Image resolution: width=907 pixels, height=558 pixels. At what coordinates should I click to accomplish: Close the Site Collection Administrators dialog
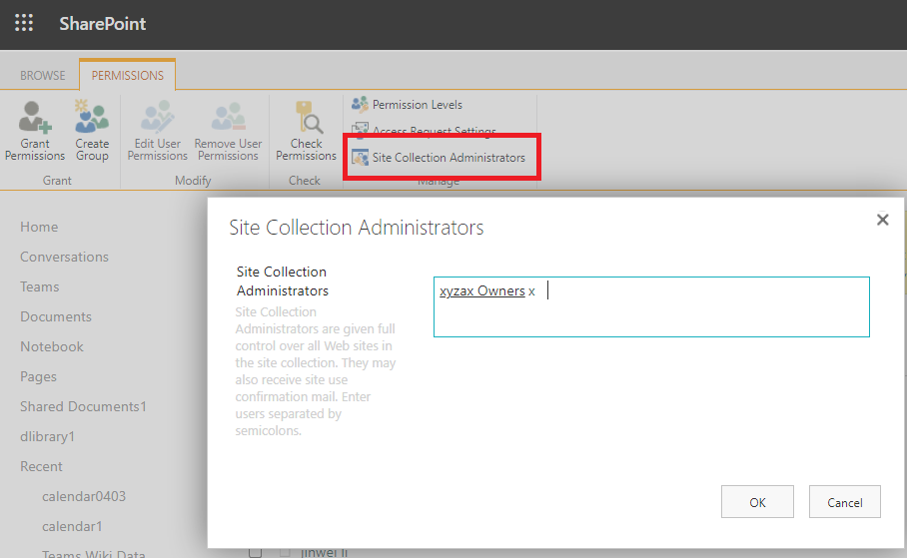pos(882,220)
